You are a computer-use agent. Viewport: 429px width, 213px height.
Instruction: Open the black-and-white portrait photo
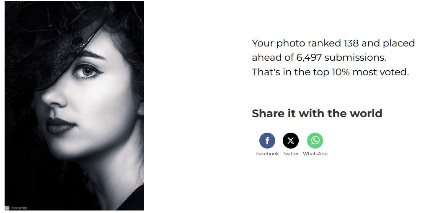[75, 106]
